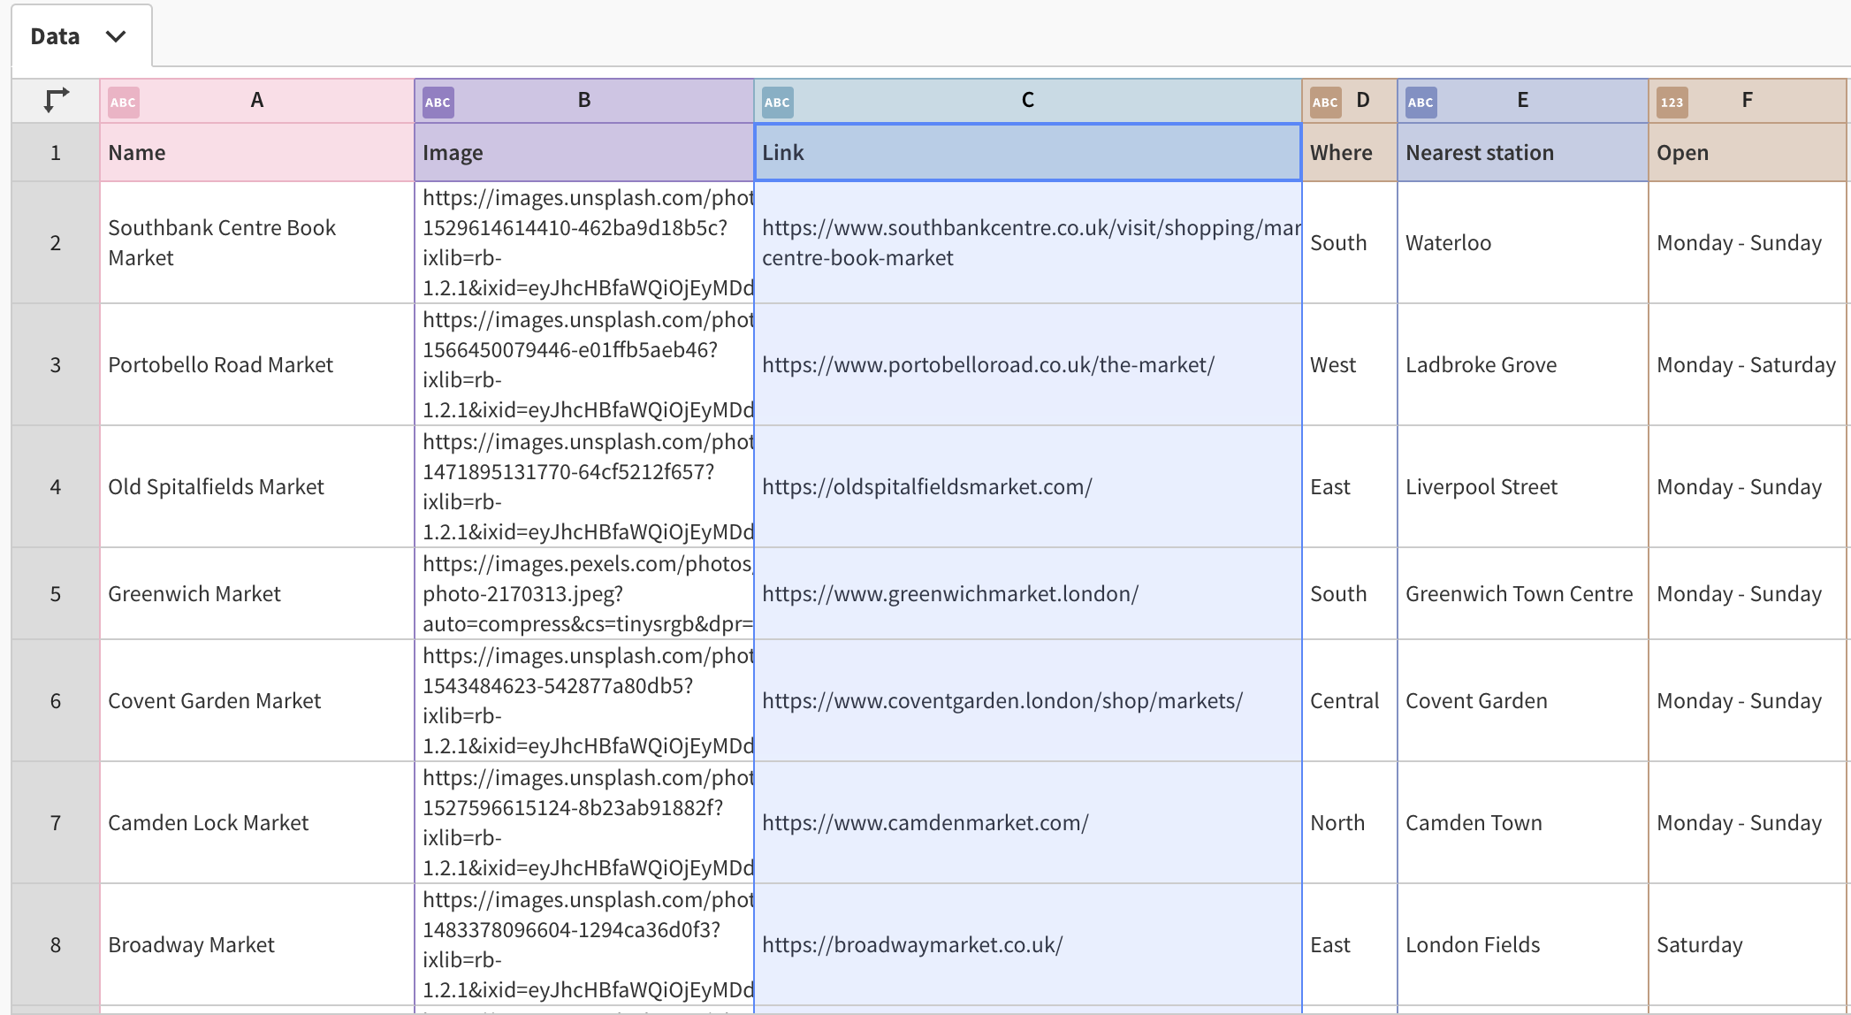Select the 'Liverpool Street' station cell
1851x1015 pixels.
point(1523,487)
